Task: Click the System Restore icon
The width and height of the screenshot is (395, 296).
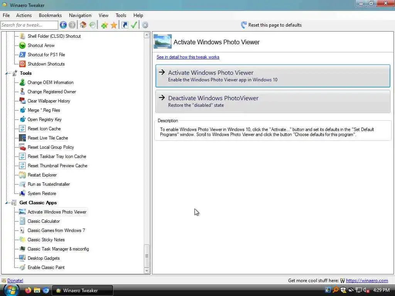Action: click(22, 193)
